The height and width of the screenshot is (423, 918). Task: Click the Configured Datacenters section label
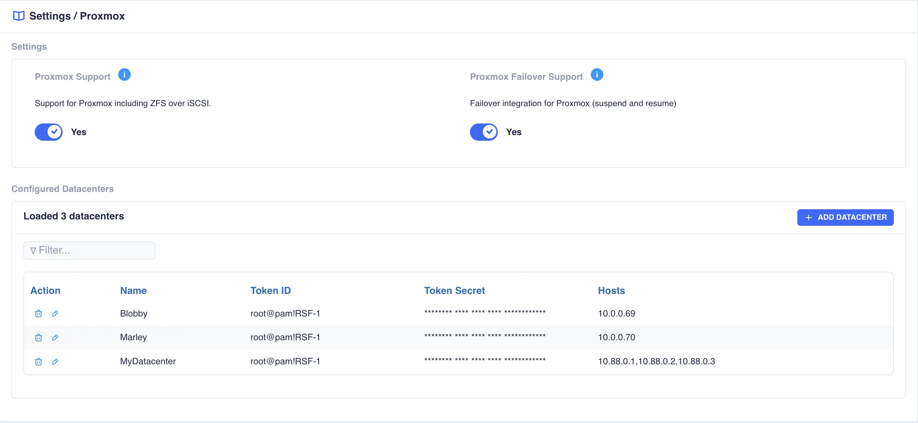[63, 189]
